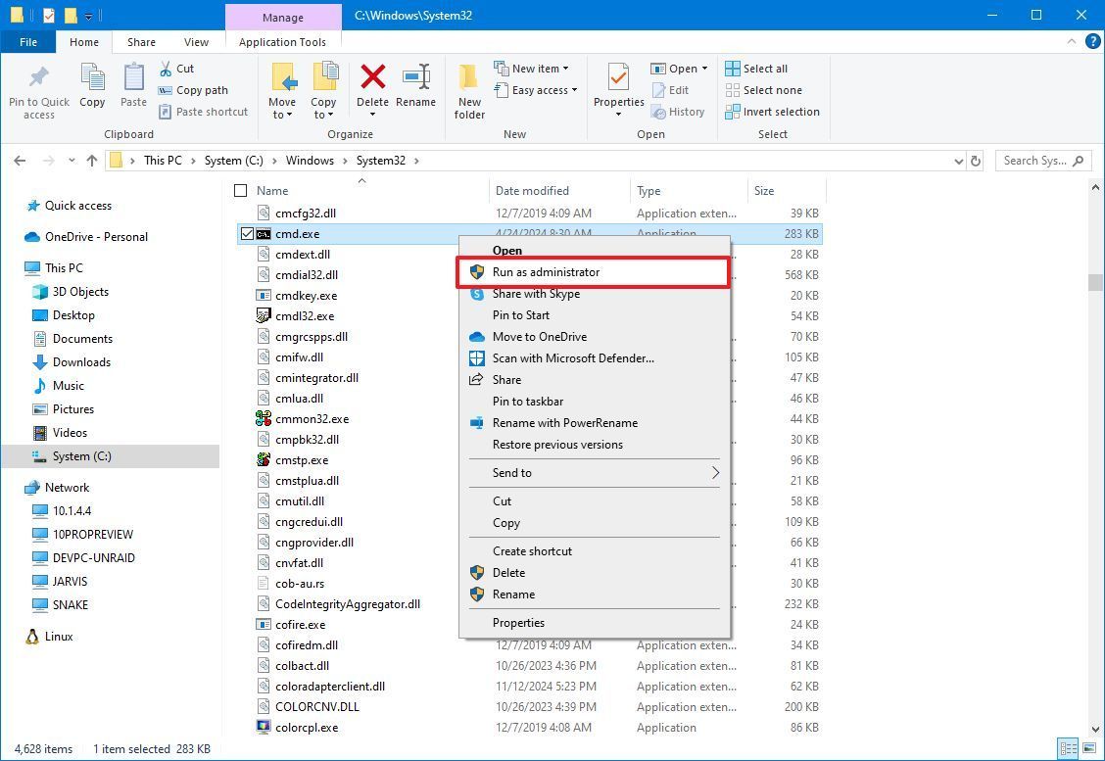Uncheck the cmd.exe selection checkbox

(247, 233)
